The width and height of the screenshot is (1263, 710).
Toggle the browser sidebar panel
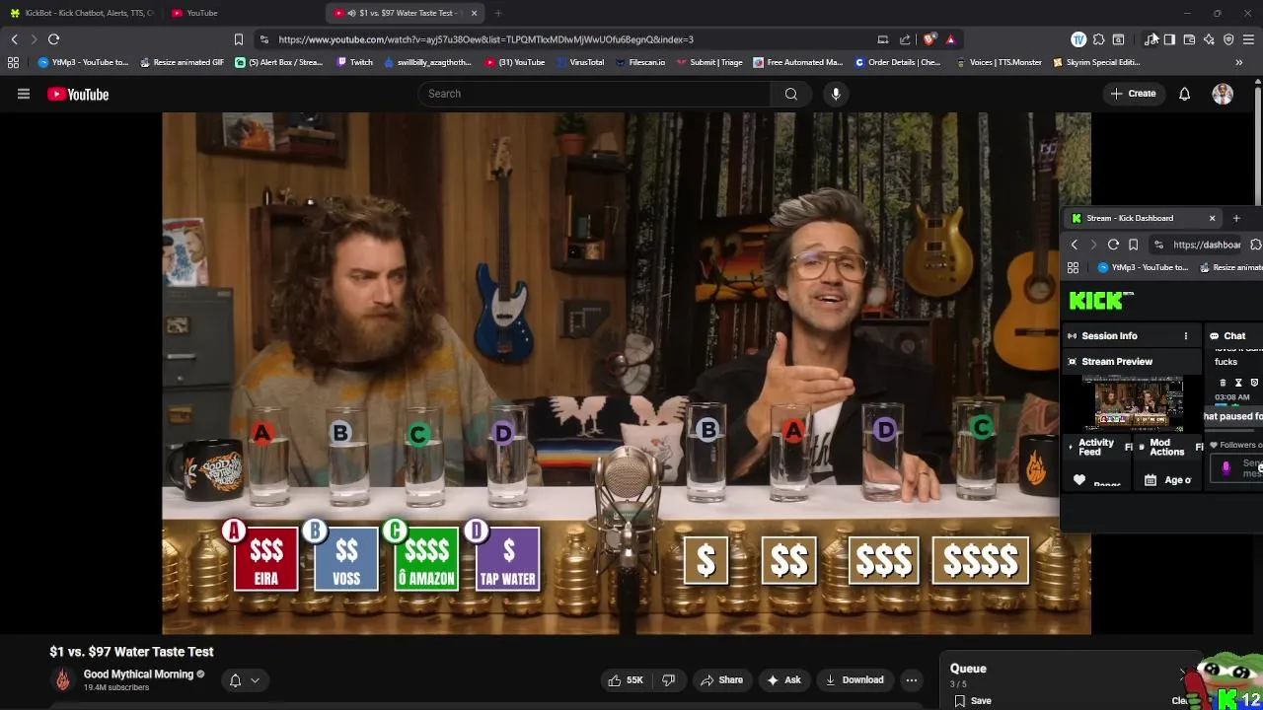(x=1169, y=39)
